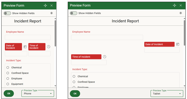Click asterisk icon in Phone preview
187x99 pixels.
coord(51,13)
